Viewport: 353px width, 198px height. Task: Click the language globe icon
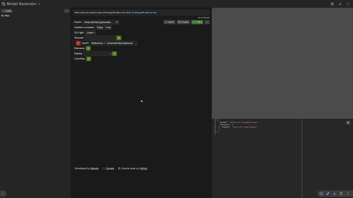coord(332,4)
